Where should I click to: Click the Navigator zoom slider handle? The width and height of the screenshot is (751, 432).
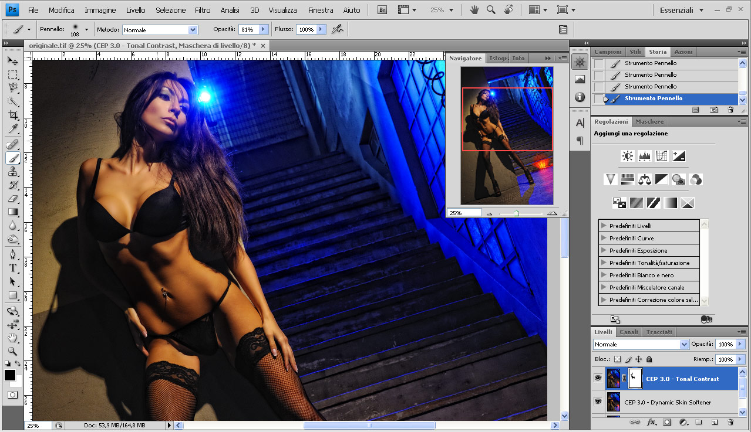(x=516, y=213)
